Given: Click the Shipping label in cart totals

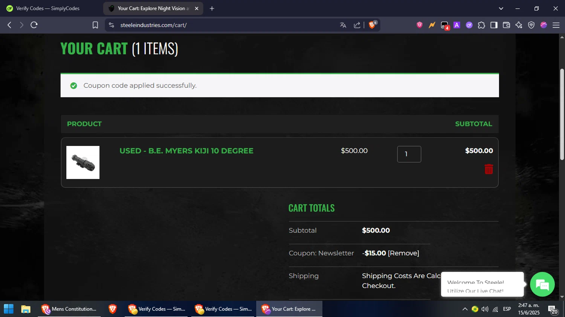Looking at the screenshot, I should [x=304, y=276].
